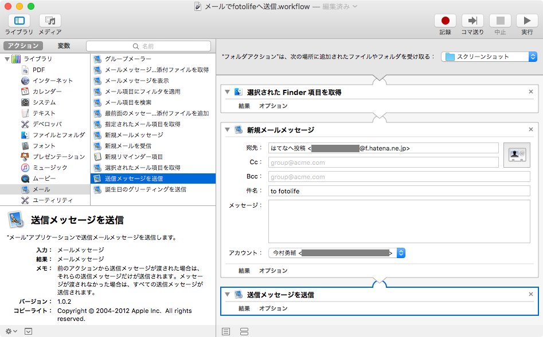Select the システム category icon
This screenshot has height=337, width=543.
(x=25, y=102)
